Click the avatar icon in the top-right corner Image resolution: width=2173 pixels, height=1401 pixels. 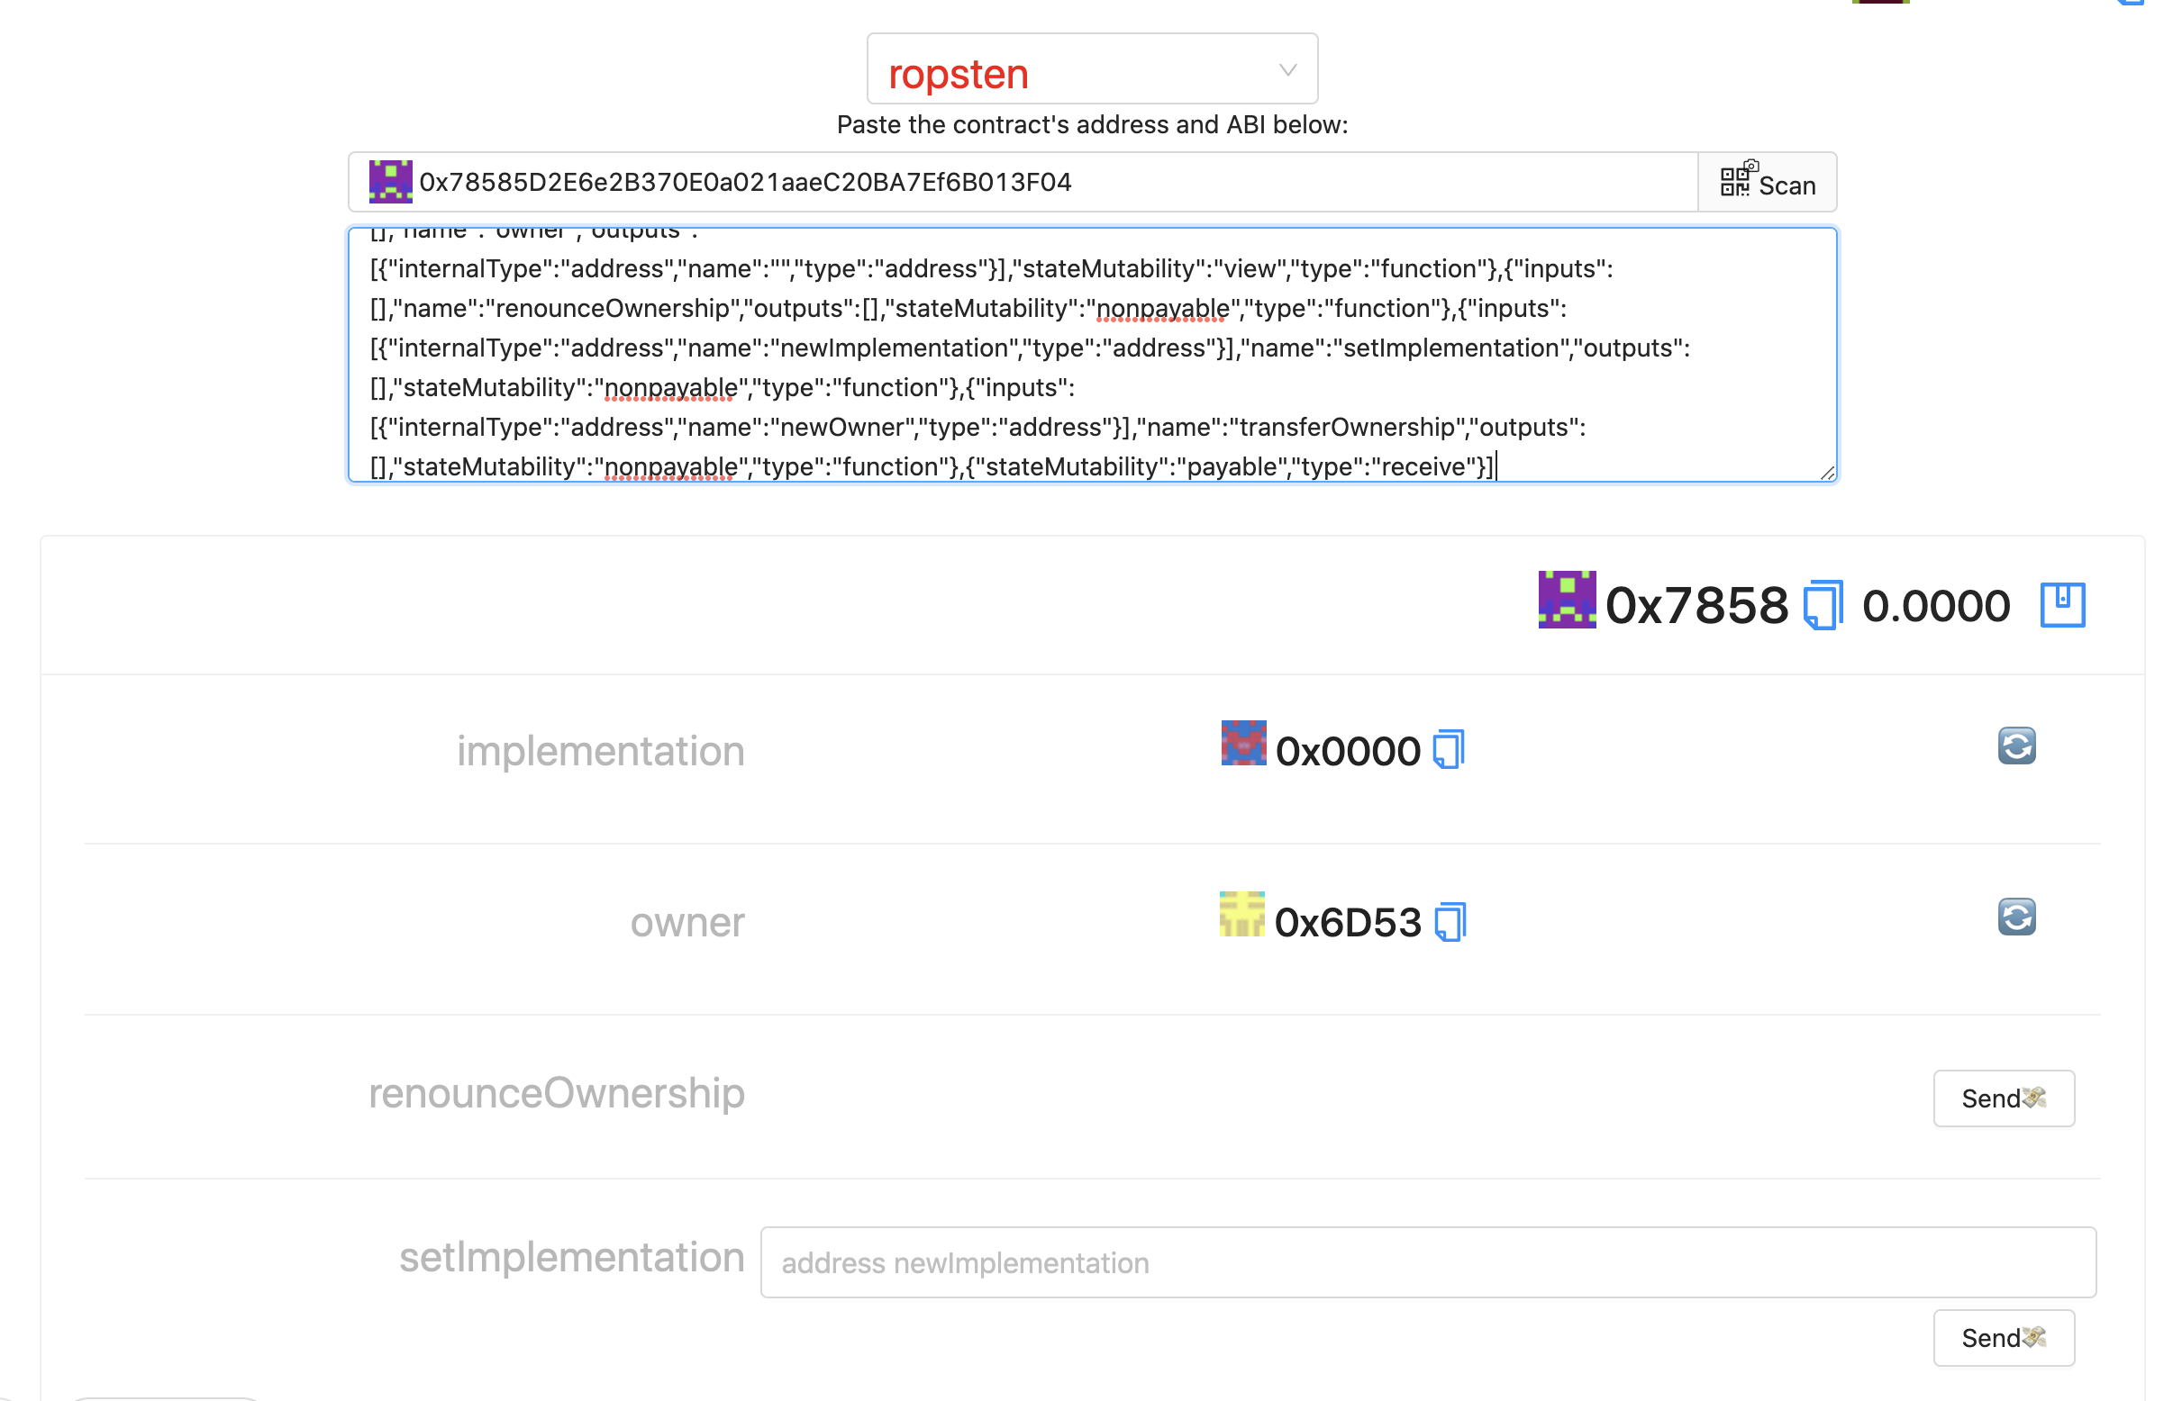pos(1879,5)
